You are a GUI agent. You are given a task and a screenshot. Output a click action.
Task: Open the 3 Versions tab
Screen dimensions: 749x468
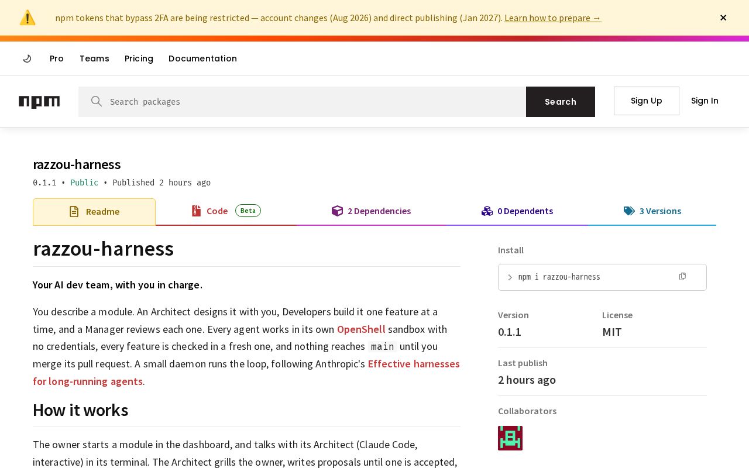[652, 211]
